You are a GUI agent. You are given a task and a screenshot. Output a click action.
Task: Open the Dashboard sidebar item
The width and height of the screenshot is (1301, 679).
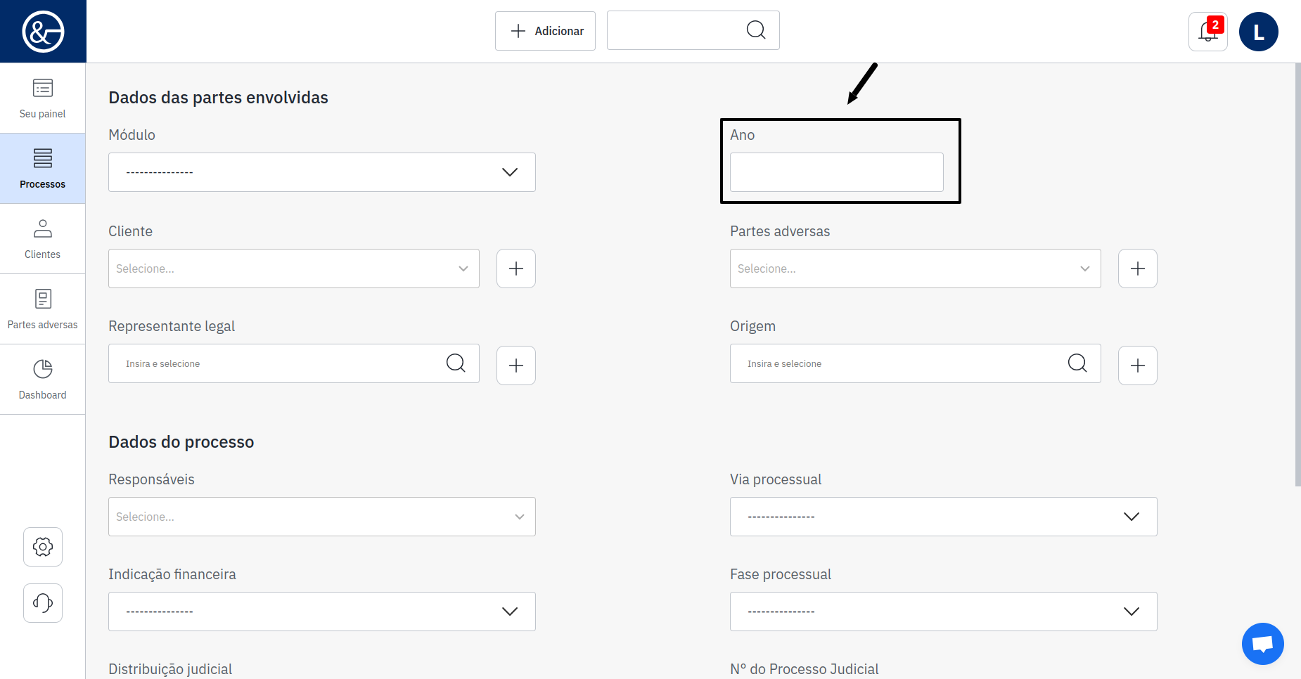pos(43,380)
